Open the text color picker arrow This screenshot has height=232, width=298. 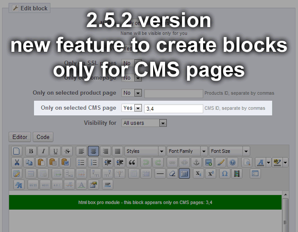point(268,162)
